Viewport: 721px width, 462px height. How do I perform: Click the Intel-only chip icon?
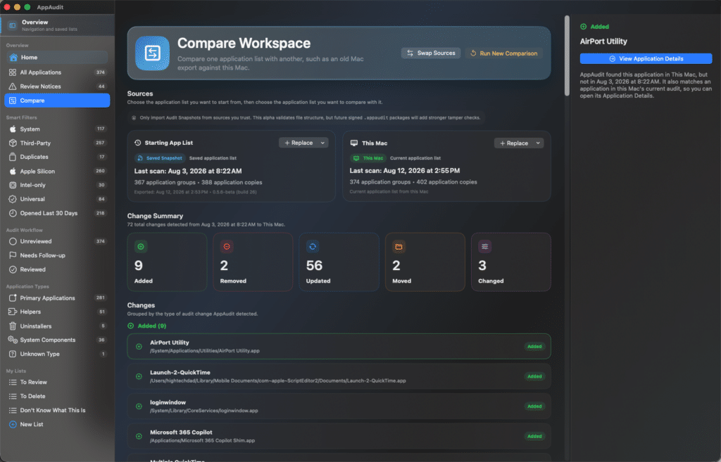(13, 185)
